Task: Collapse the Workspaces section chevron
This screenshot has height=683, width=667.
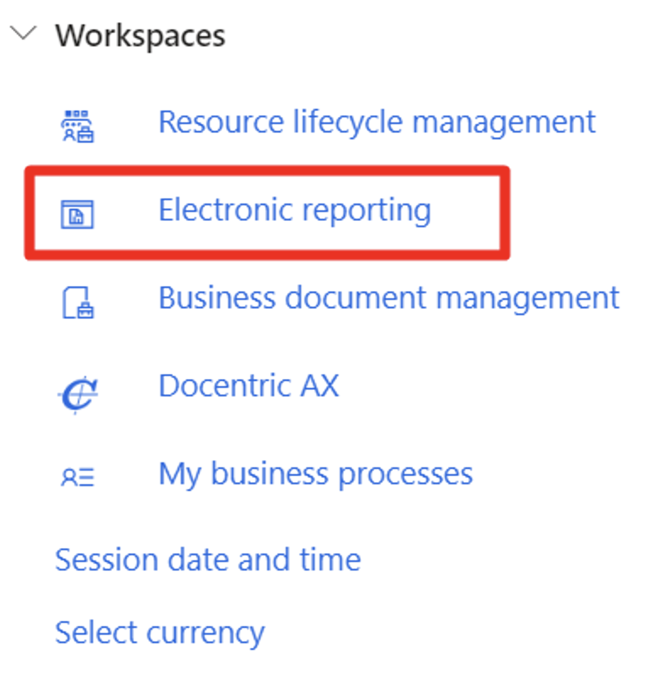Action: [23, 34]
